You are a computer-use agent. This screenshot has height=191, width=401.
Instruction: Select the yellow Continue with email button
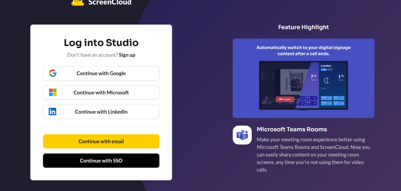point(101,141)
